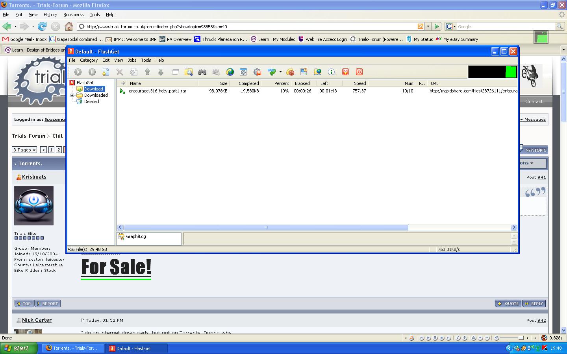Open FlashGet options window icon

tap(243, 72)
